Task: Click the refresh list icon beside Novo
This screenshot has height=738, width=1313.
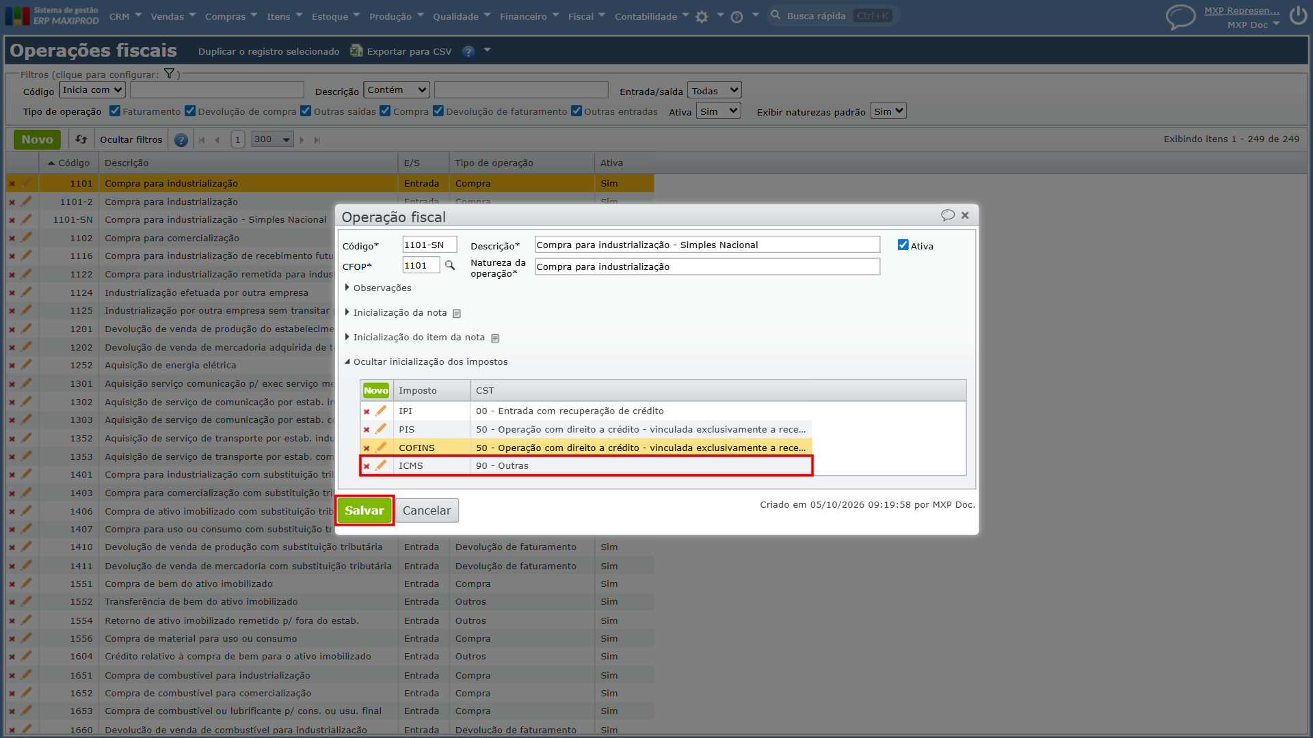Action: (x=81, y=139)
